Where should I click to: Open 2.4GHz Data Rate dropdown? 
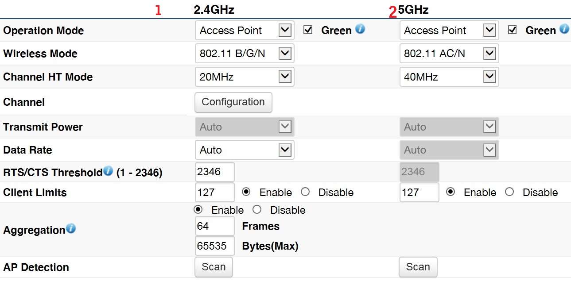pos(245,150)
